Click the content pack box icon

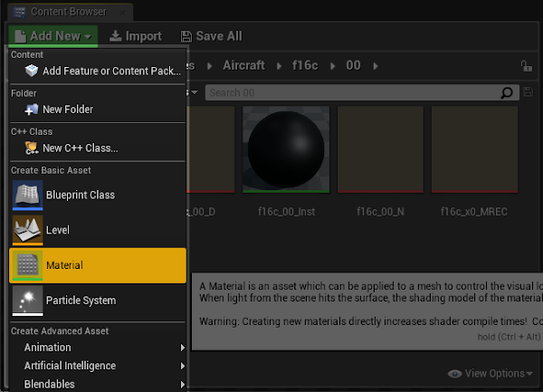click(x=32, y=71)
